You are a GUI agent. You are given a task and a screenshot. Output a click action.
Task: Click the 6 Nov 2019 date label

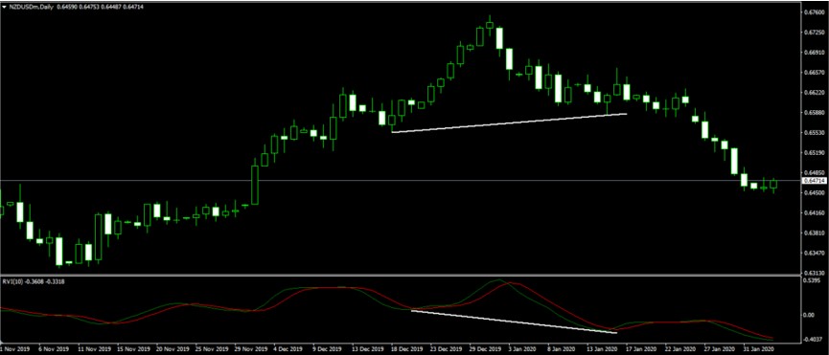pyautogui.click(x=55, y=349)
